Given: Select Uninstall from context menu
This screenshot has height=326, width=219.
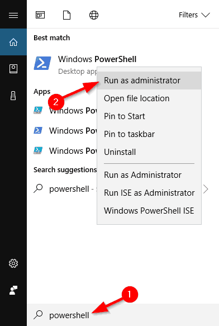Looking at the screenshot, I should (x=149, y=152).
